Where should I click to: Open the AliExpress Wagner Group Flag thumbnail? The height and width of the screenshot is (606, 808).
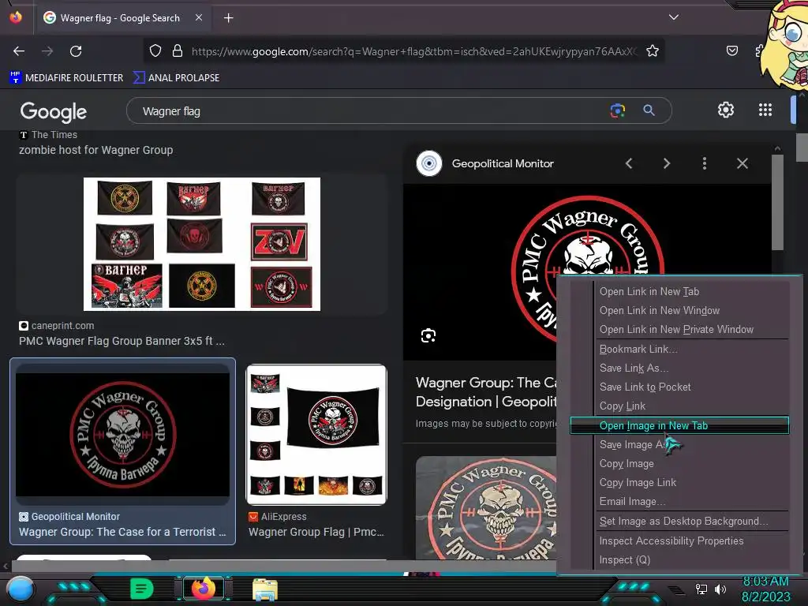tap(316, 435)
